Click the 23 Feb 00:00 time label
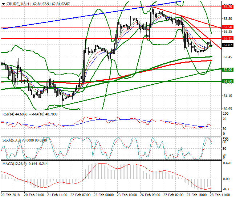 (x=103, y=195)
